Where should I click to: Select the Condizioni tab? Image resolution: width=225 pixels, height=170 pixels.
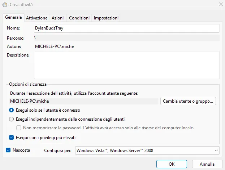click(79, 18)
